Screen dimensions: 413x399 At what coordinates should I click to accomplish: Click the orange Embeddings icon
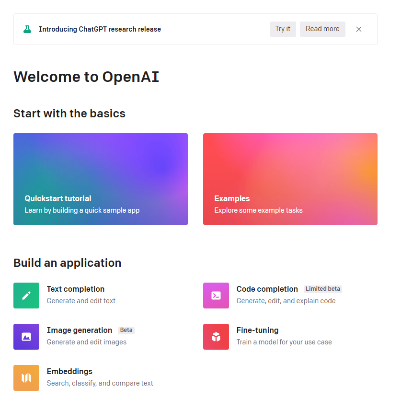(26, 378)
